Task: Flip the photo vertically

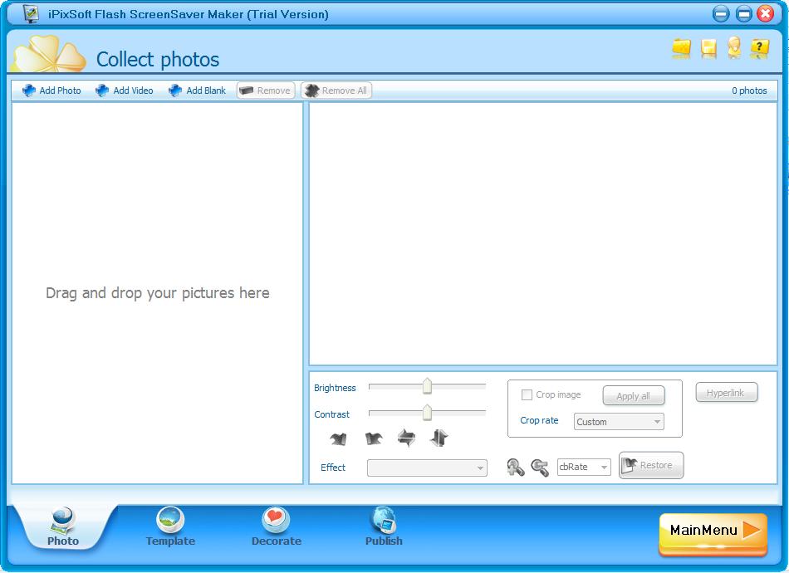Action: 439,438
